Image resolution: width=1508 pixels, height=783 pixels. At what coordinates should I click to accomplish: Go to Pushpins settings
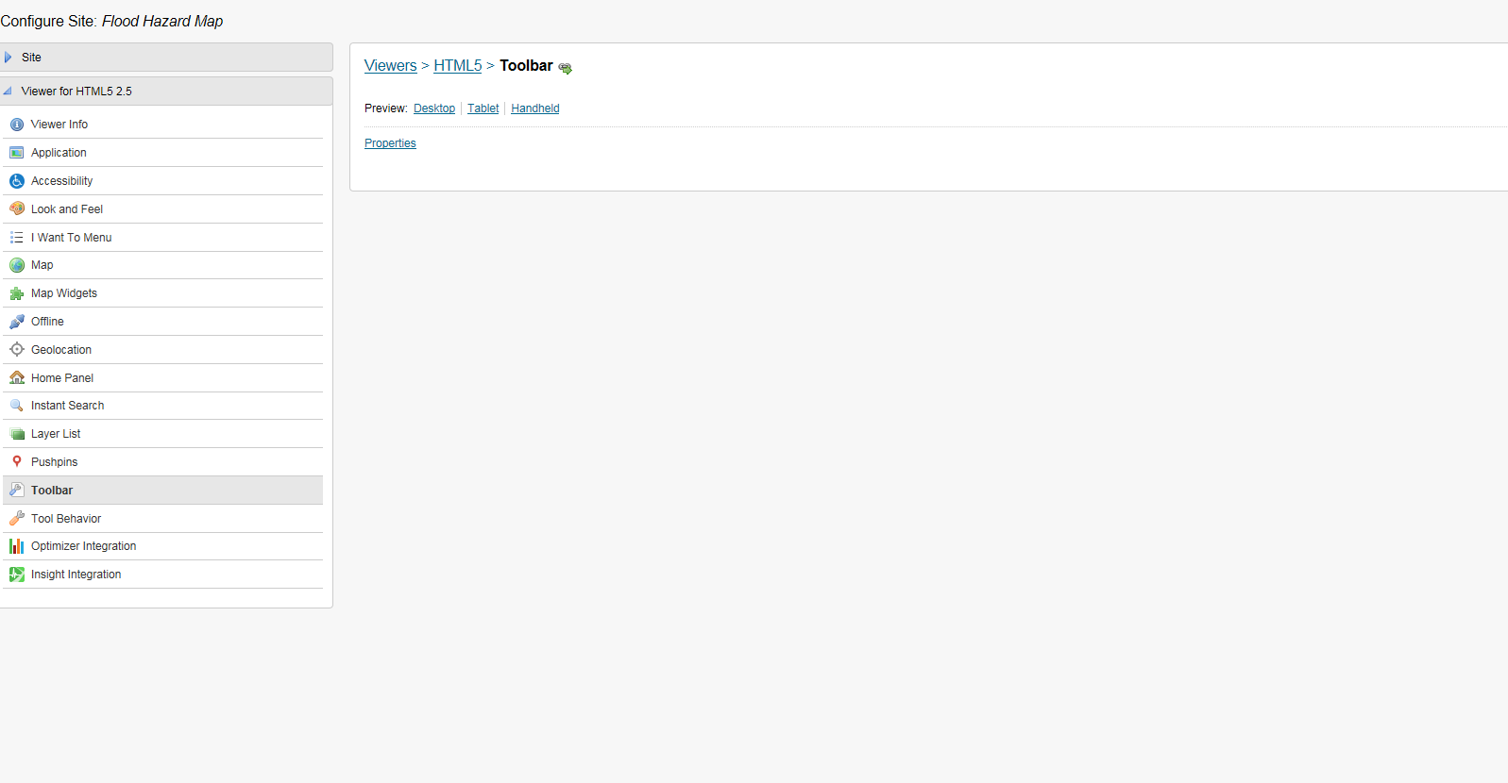(x=163, y=461)
